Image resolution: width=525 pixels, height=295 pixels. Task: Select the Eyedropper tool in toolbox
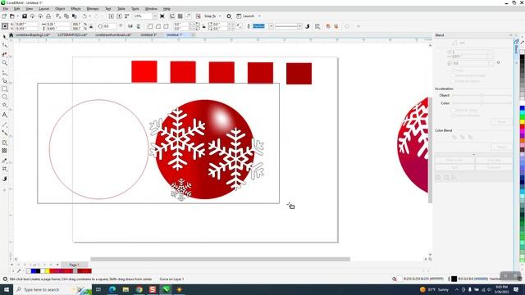4,161
